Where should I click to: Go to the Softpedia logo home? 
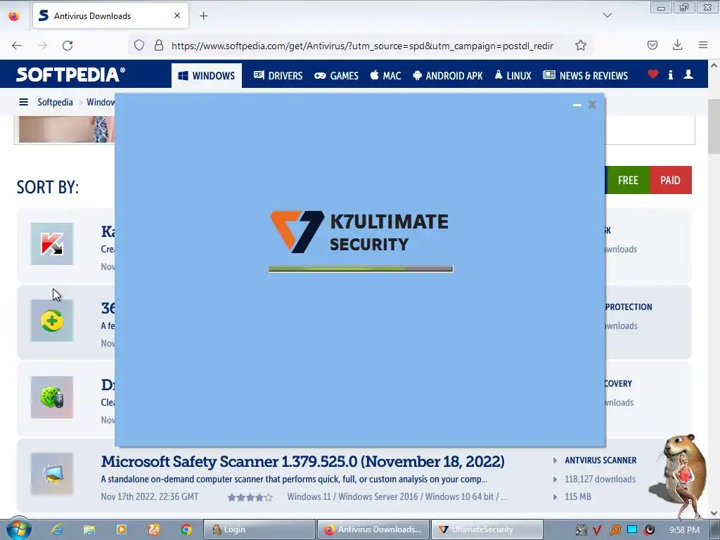click(70, 75)
